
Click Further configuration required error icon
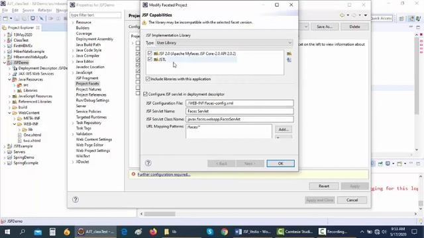pos(133,174)
